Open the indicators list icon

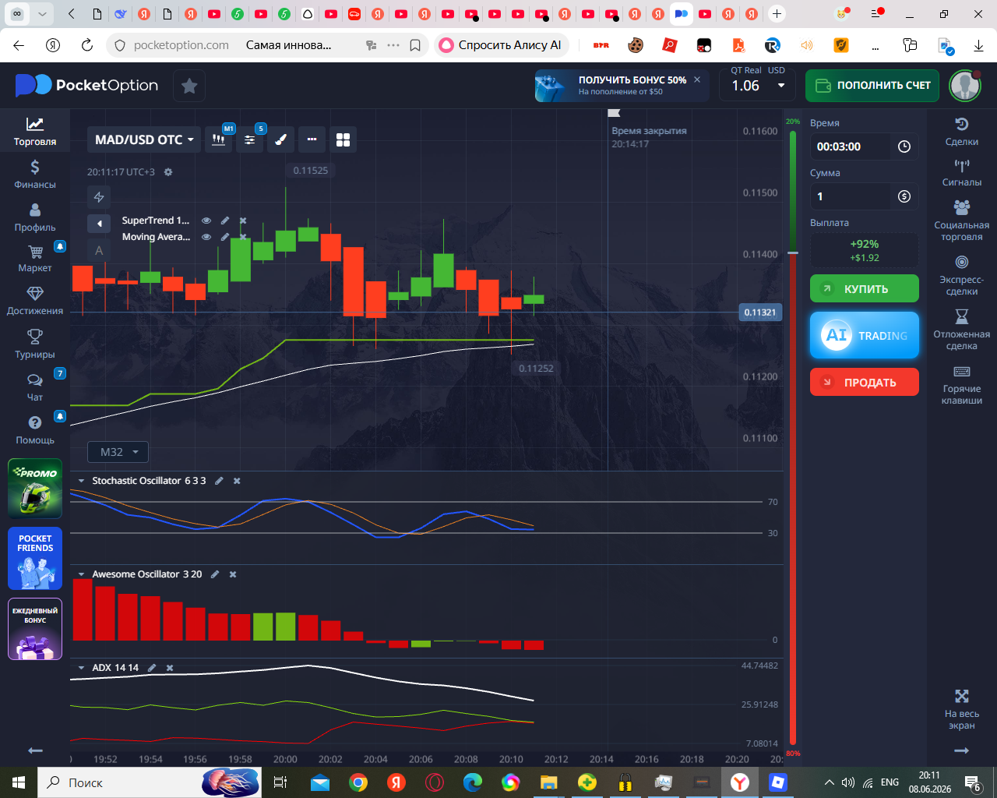coord(249,139)
